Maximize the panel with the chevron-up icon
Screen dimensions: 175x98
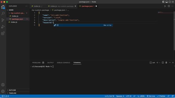(170, 63)
